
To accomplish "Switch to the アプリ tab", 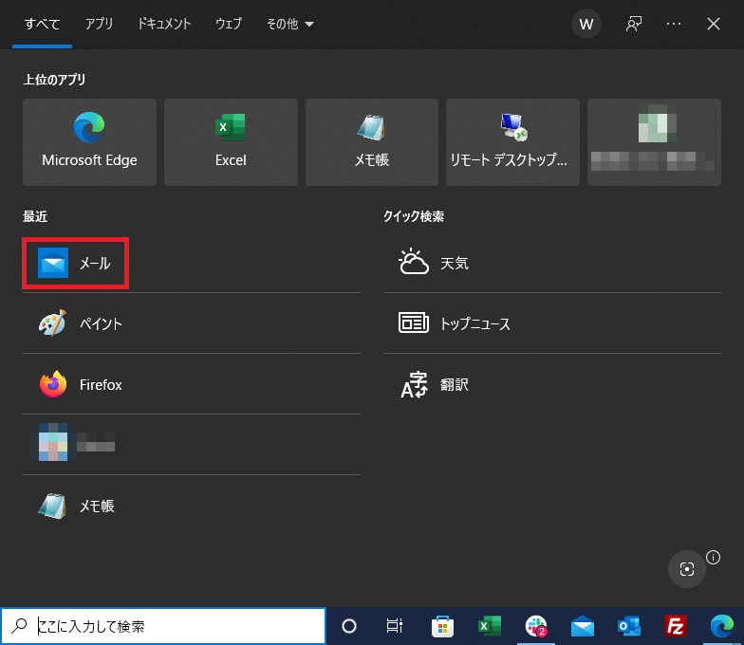I will 99,24.
